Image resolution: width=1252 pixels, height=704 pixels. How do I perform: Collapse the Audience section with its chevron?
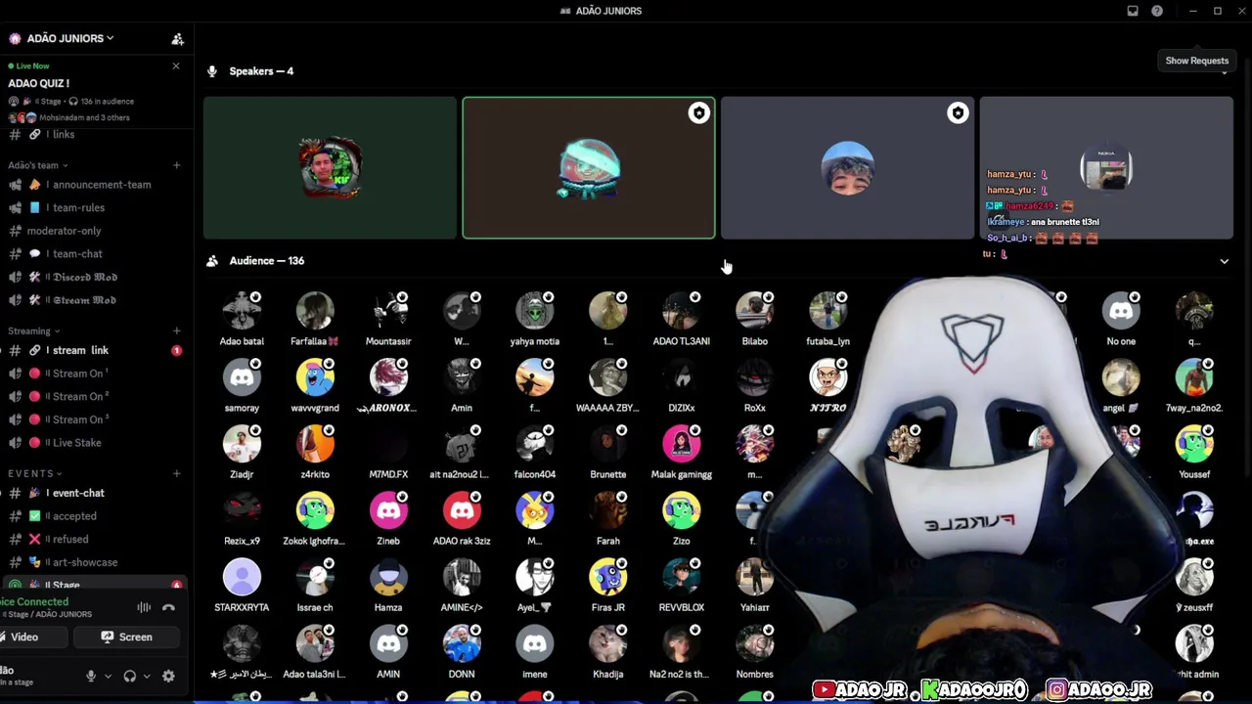pos(1224,261)
